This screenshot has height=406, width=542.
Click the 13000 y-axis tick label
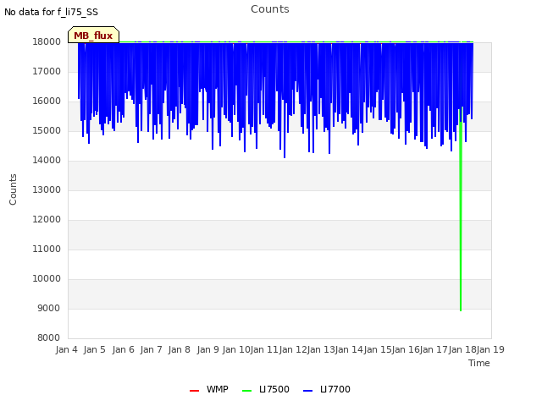[47, 189]
